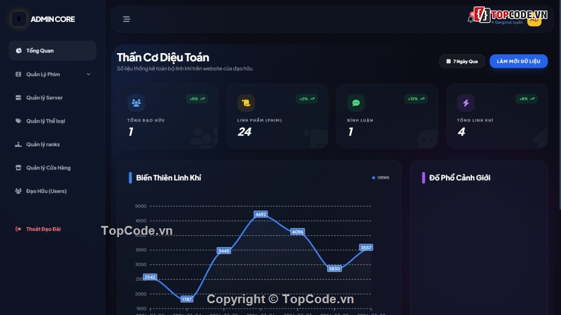Viewport: 561px width, 315px height.
Task: Click the 3557 chart data point
Action: click(x=366, y=247)
